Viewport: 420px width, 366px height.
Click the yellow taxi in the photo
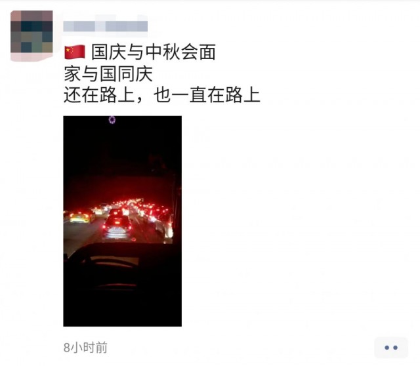click(x=81, y=217)
